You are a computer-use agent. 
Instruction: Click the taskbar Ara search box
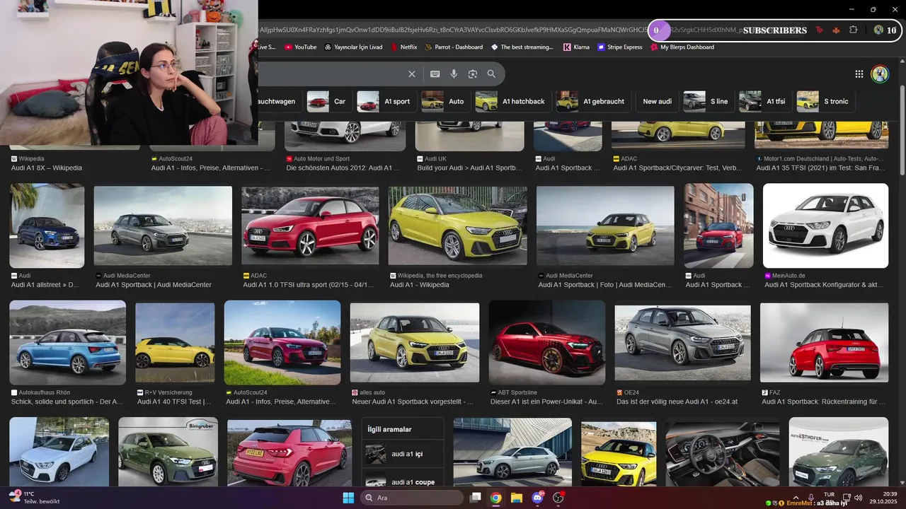412,498
